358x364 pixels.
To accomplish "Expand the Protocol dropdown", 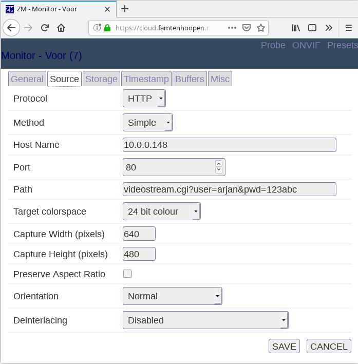I will pos(144,98).
